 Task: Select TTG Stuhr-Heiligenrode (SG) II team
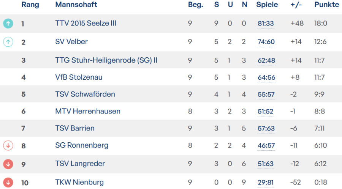click(106, 60)
